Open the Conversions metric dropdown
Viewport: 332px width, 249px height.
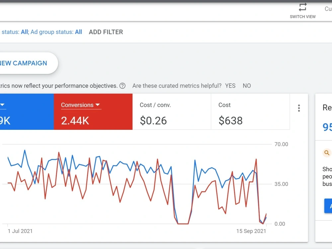[x=80, y=105]
